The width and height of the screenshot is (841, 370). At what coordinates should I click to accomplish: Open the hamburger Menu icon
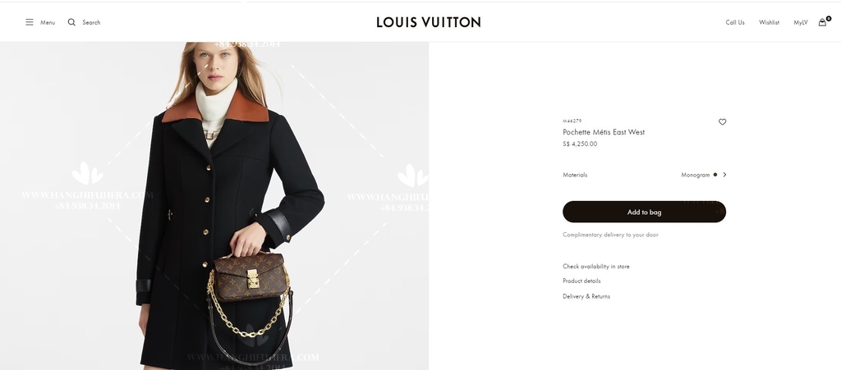pos(30,22)
